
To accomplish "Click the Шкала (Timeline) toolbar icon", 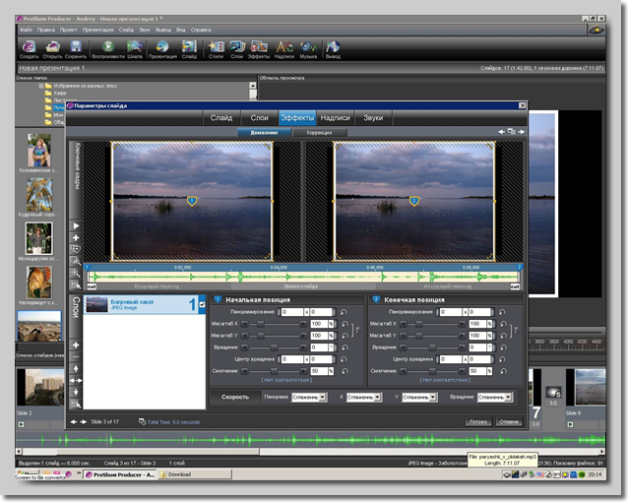I will click(x=135, y=49).
